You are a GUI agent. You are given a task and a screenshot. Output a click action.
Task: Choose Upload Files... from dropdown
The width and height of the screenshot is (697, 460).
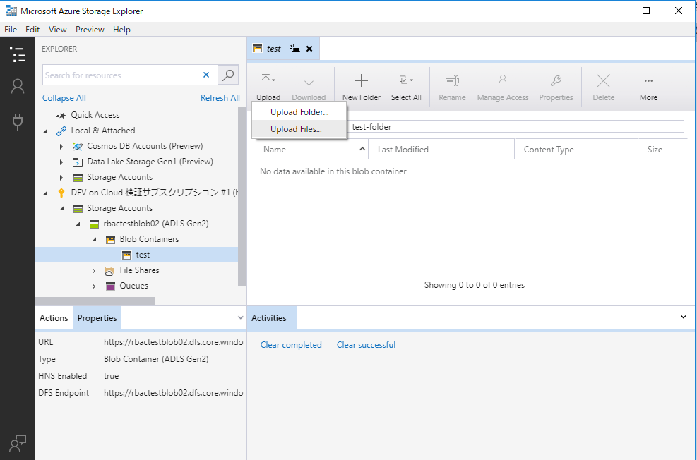[299, 129]
